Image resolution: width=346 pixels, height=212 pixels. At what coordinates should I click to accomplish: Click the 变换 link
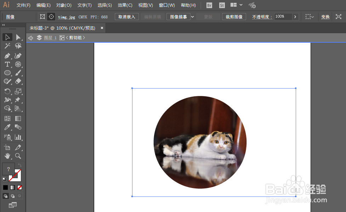tap(325, 17)
